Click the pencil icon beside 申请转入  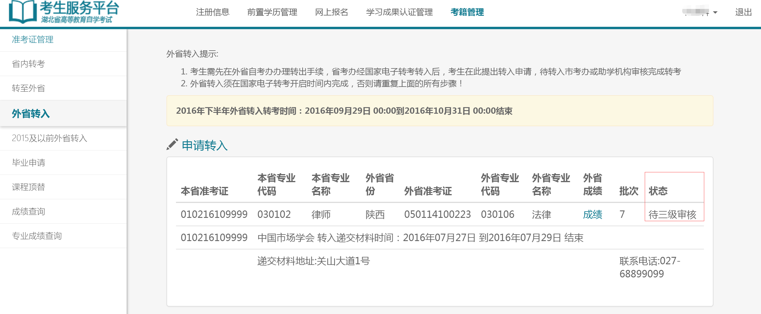tap(172, 145)
